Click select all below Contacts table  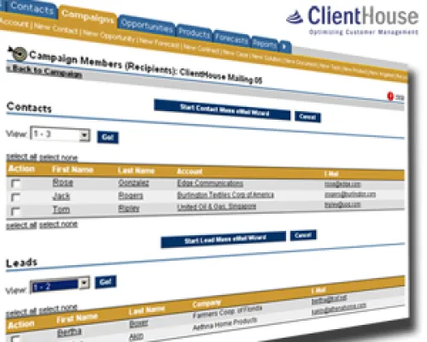click(21, 226)
